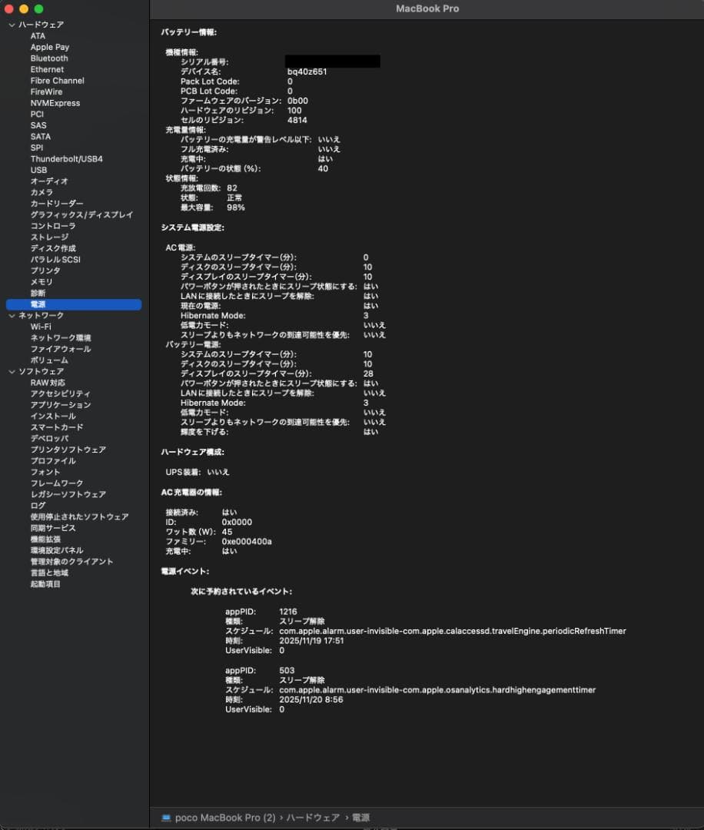
Task: Select グラフィックス/ディスプレイ in the sidebar
Action: (81, 215)
